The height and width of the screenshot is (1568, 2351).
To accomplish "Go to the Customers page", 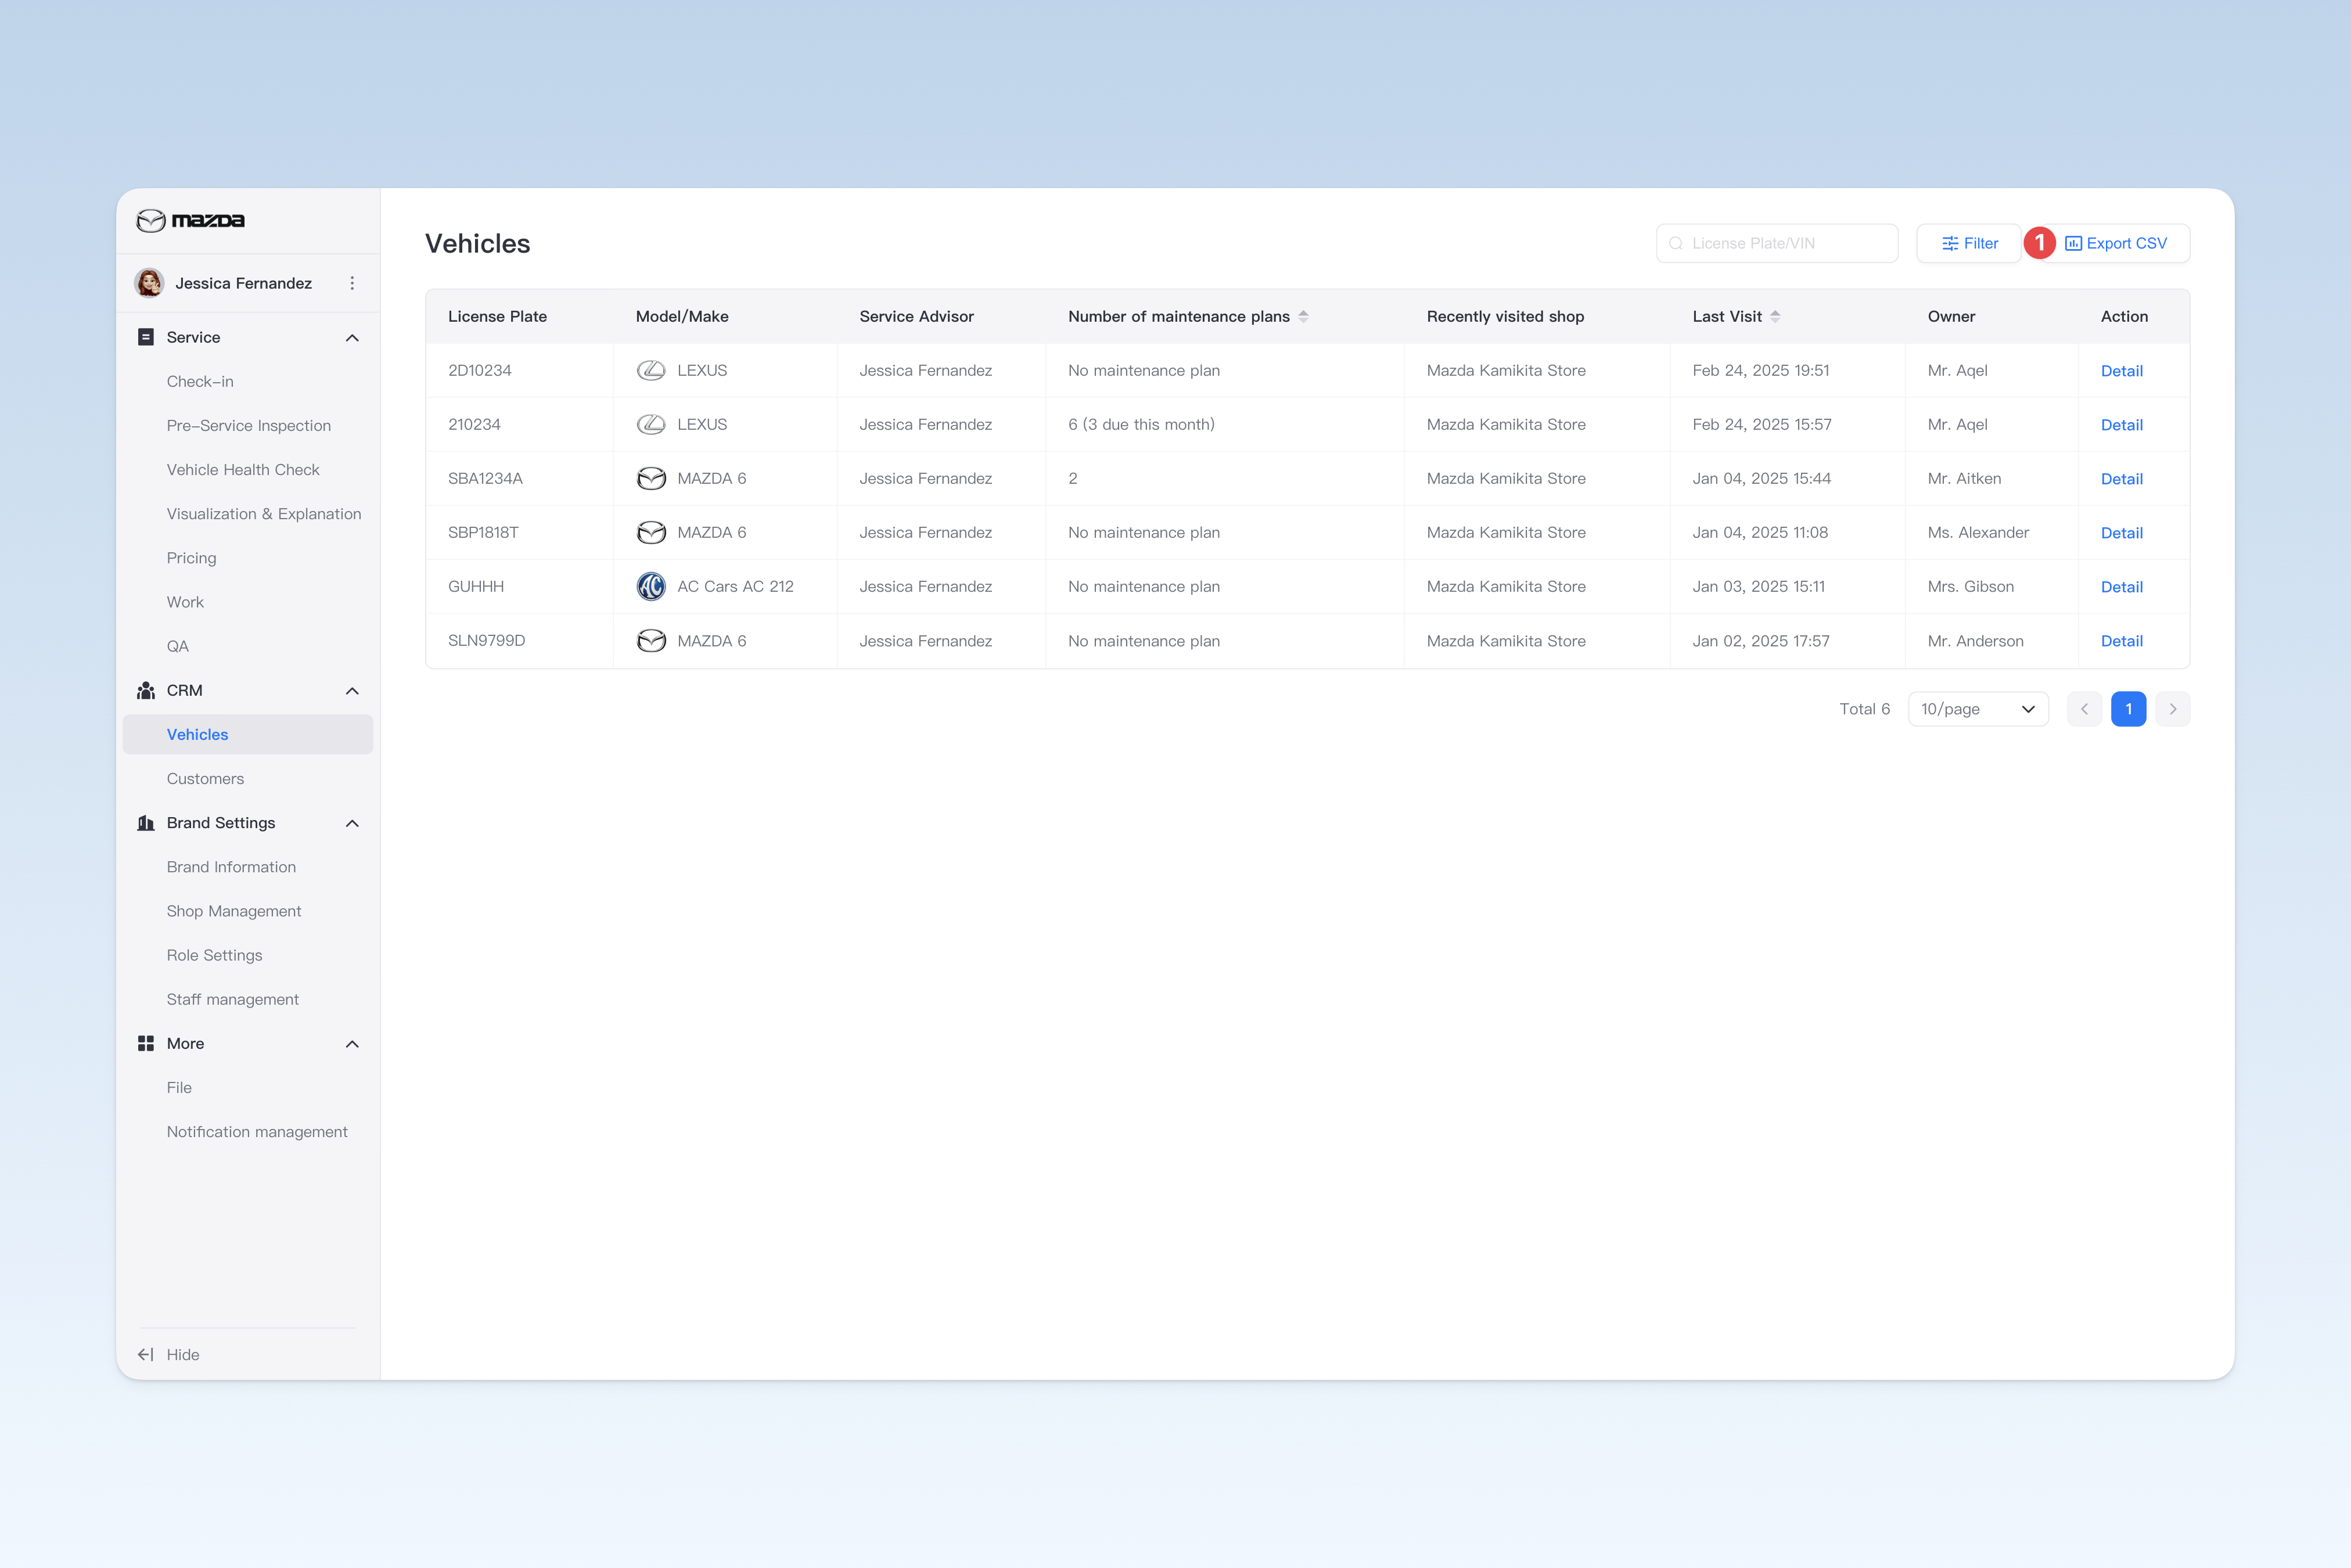I will [205, 778].
